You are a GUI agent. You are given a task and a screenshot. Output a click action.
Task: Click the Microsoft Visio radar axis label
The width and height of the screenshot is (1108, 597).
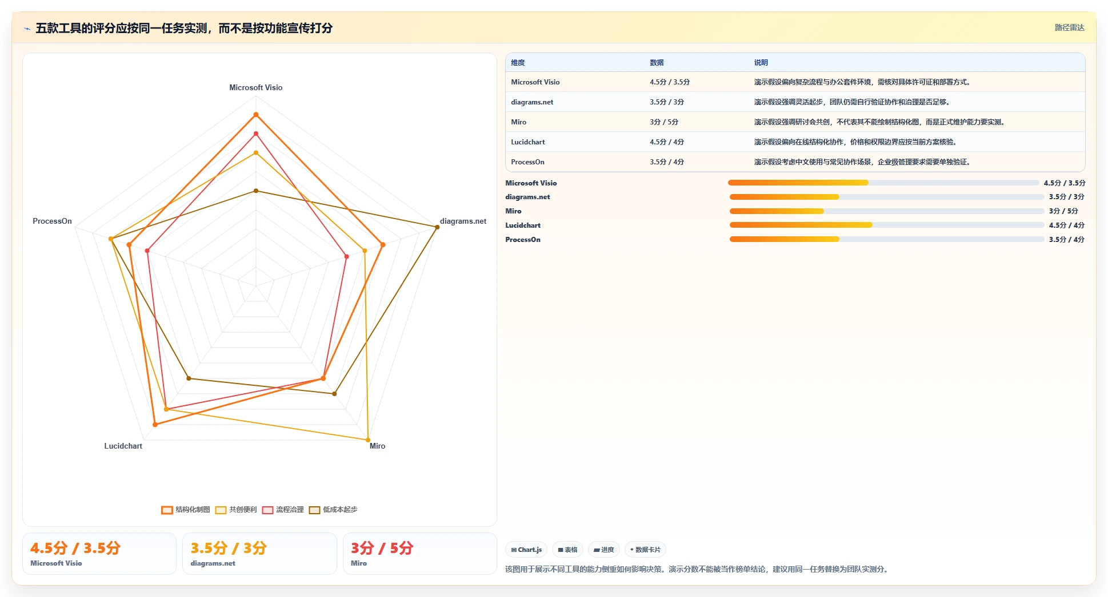point(256,87)
